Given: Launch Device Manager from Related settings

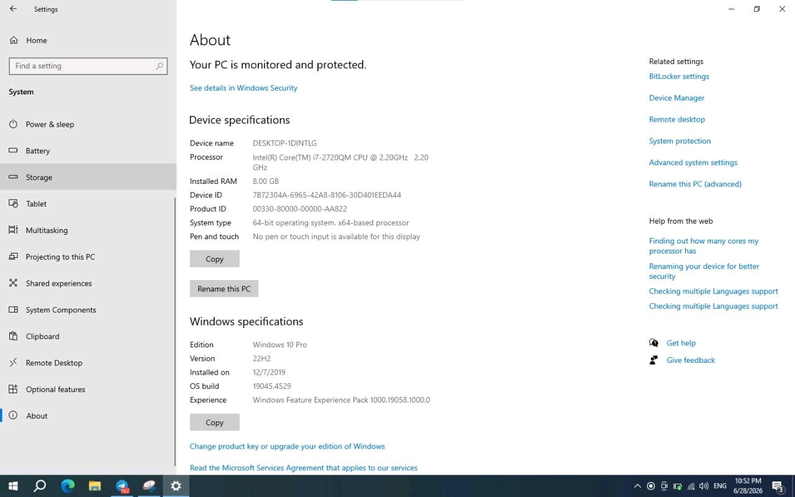Looking at the screenshot, I should tap(676, 98).
